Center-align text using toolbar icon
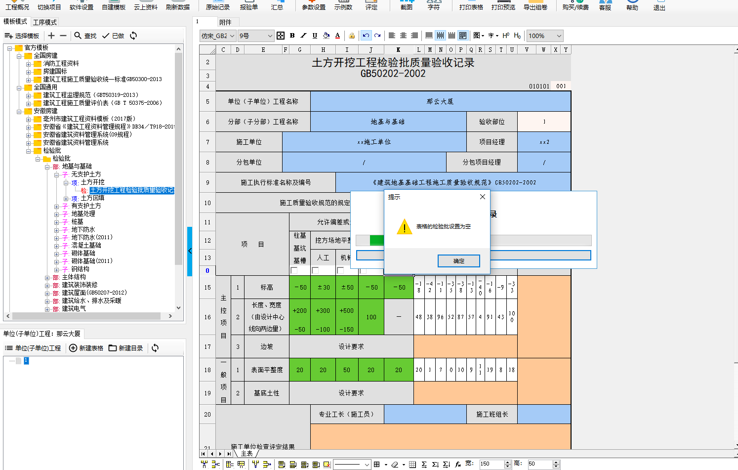The height and width of the screenshot is (470, 738). tap(403, 36)
